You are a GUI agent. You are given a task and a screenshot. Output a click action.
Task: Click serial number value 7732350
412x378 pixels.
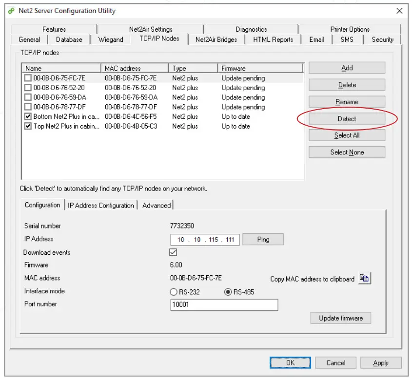182,226
